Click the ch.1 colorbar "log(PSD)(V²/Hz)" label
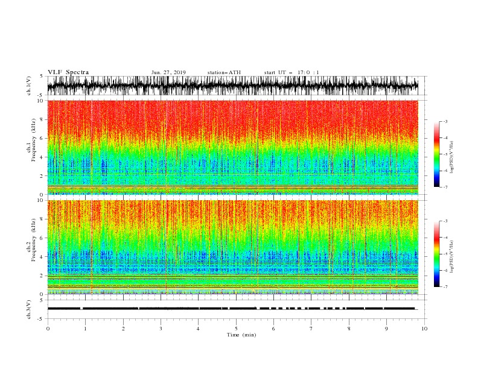478x369 pixels. tap(451, 157)
